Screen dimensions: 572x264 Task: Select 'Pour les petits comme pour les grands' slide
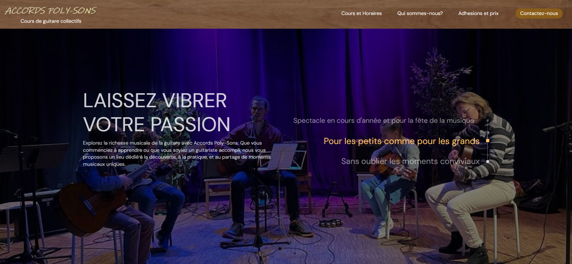pyautogui.click(x=401, y=141)
